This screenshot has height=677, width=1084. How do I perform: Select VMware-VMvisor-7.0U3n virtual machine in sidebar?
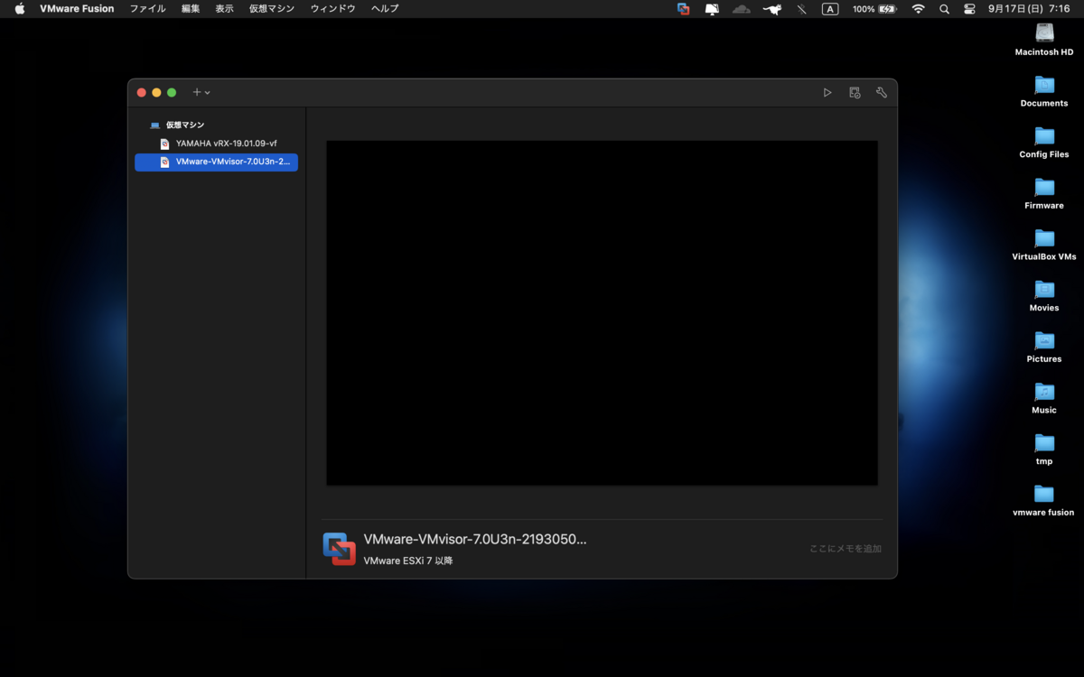coord(216,162)
